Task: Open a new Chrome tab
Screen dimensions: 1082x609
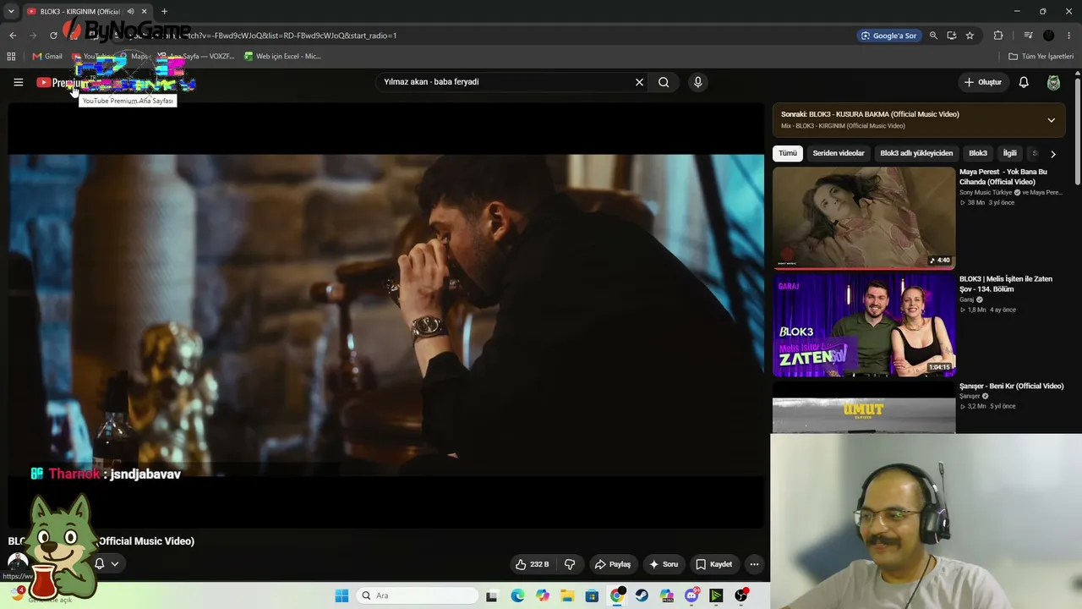Action: pyautogui.click(x=164, y=11)
